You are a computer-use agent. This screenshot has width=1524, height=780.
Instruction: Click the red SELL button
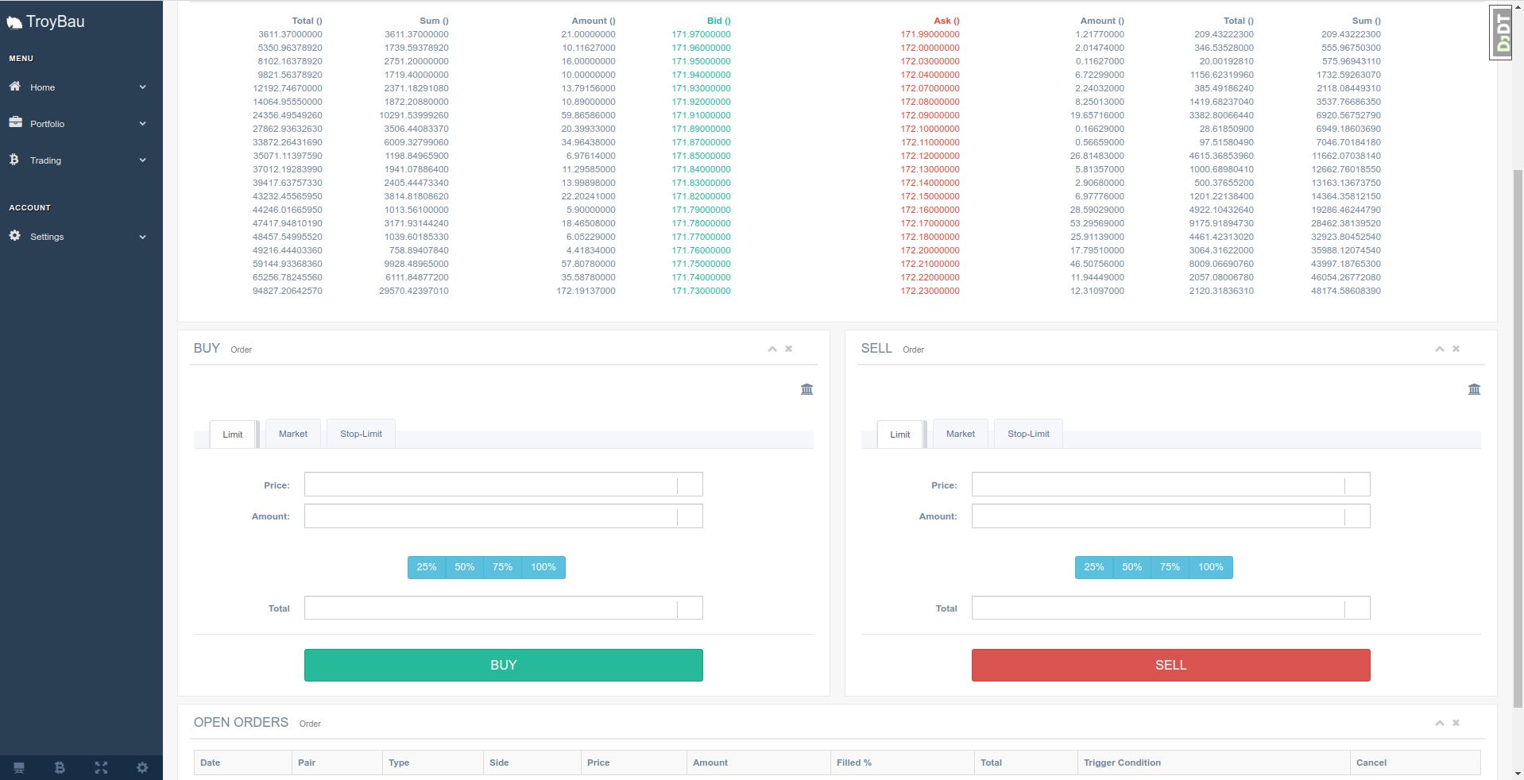point(1171,666)
